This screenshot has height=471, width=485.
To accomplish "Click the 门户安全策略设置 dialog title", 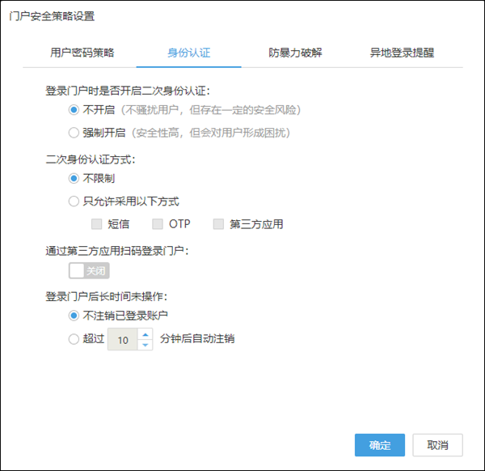I will pos(52,16).
